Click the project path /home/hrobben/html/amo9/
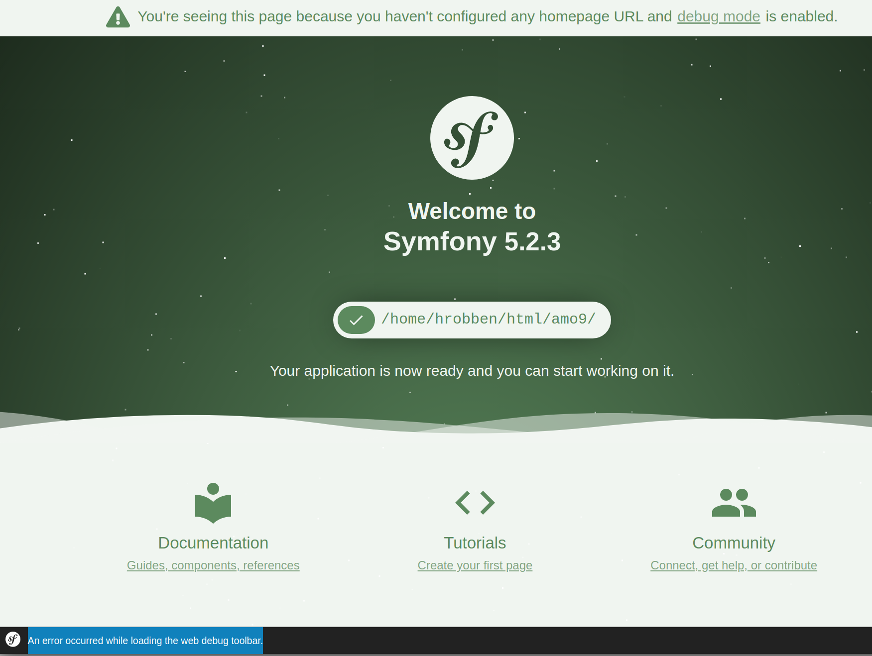This screenshot has width=872, height=656. coord(489,319)
